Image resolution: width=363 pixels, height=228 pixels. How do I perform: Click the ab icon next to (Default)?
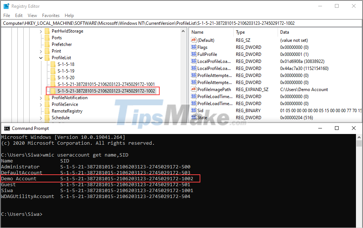tap(193, 40)
